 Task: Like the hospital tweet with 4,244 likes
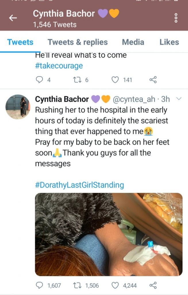click(115, 285)
